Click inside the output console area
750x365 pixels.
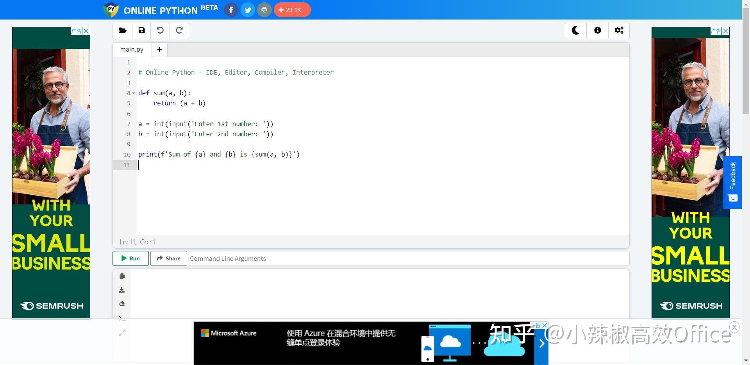pos(380,294)
